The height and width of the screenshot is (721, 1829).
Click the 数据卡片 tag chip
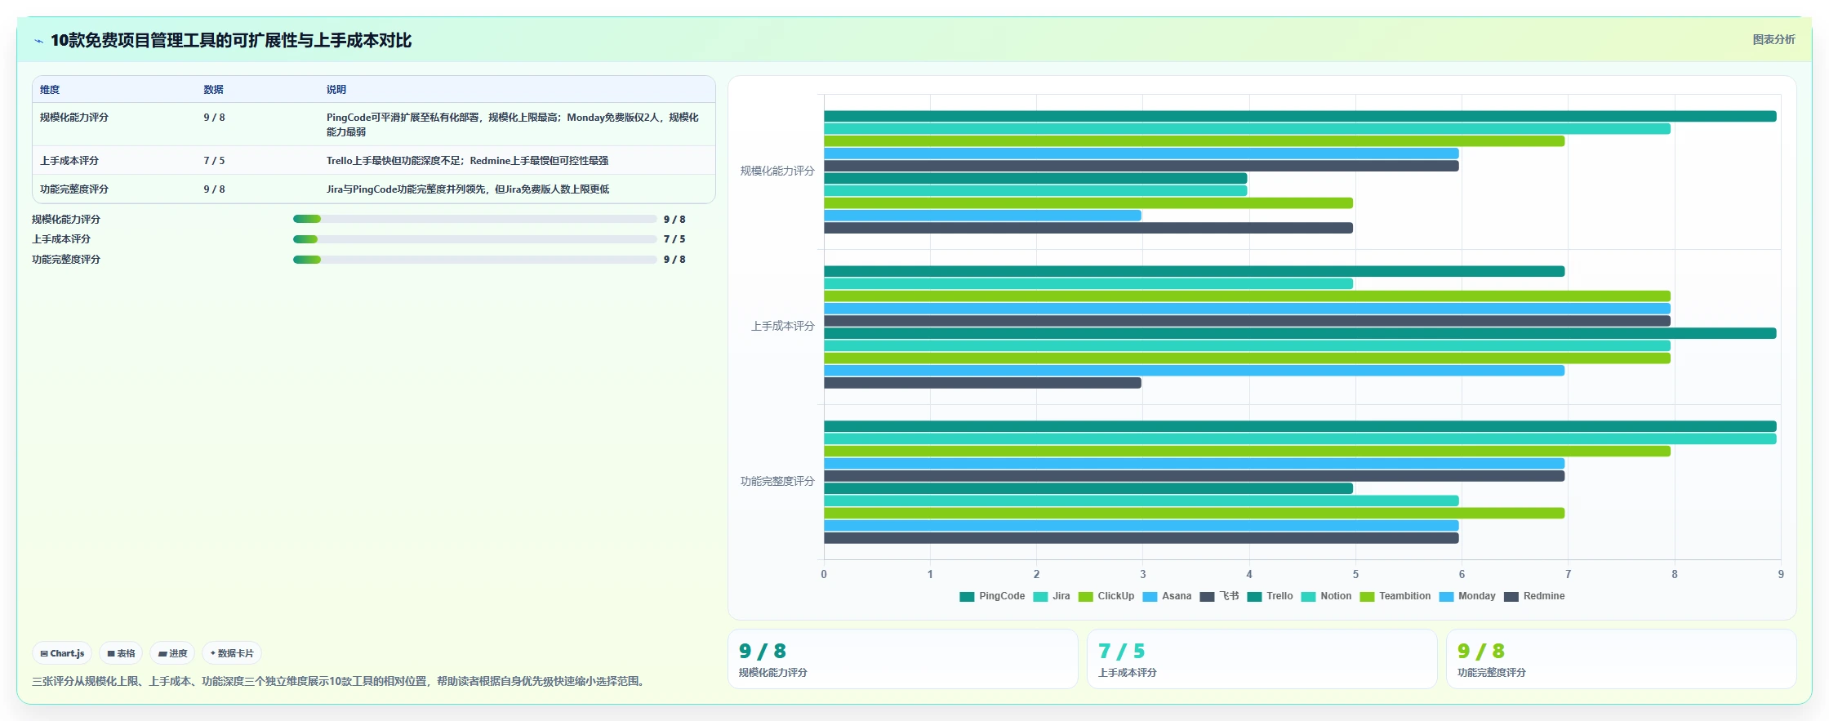click(x=232, y=653)
